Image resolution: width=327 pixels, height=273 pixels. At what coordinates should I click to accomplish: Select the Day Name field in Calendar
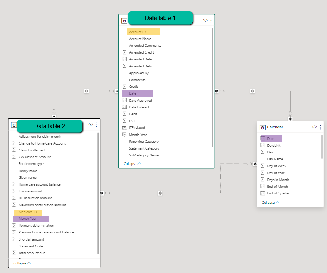click(275, 159)
